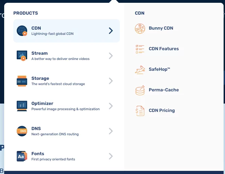225x174 pixels.
Task: Expand the Storage submenu chevron
Action: pyautogui.click(x=111, y=81)
